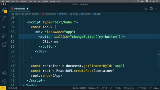Open the Explorer view in activity bar
This screenshot has height=90, width=160.
(4, 10)
